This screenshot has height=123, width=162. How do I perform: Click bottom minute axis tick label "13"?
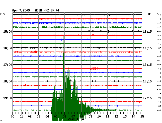click(x=125, y=117)
